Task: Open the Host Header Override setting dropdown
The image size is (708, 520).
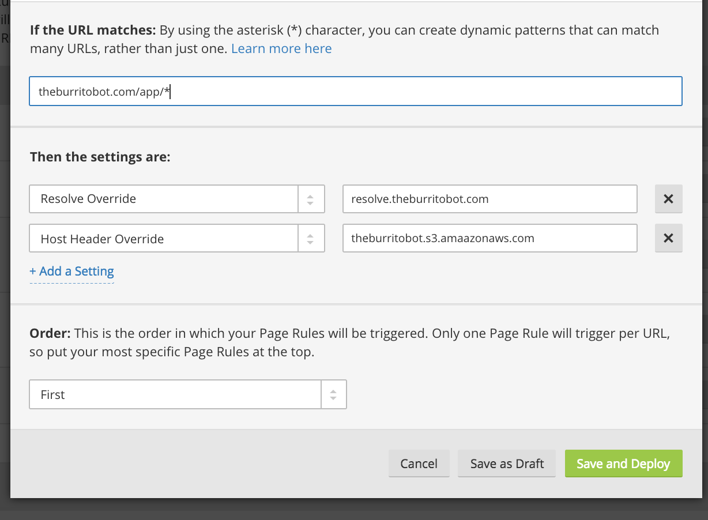Action: [x=164, y=239]
